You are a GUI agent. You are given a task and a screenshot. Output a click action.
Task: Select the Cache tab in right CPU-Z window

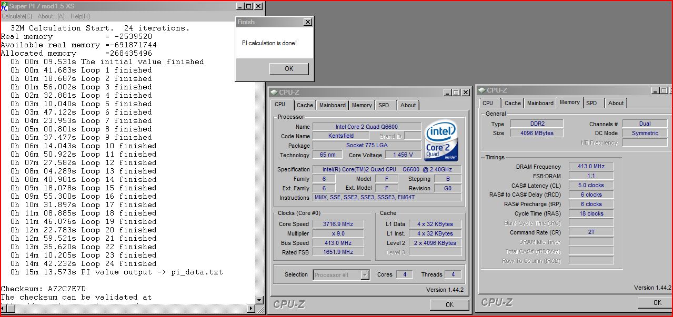(513, 104)
